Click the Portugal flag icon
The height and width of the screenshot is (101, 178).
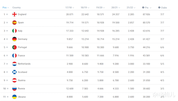14,47
